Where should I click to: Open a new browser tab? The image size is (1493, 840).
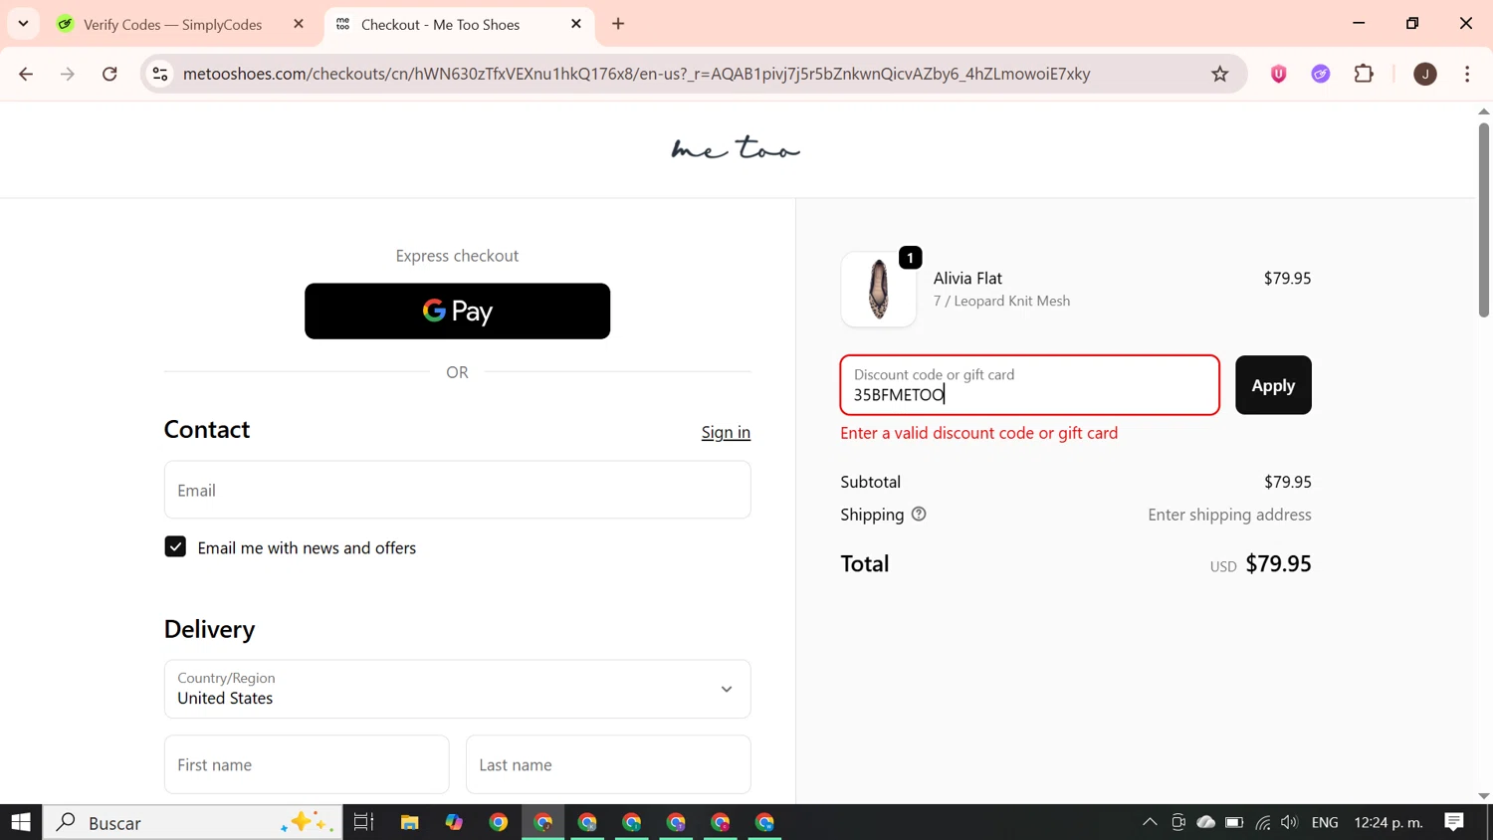[618, 24]
